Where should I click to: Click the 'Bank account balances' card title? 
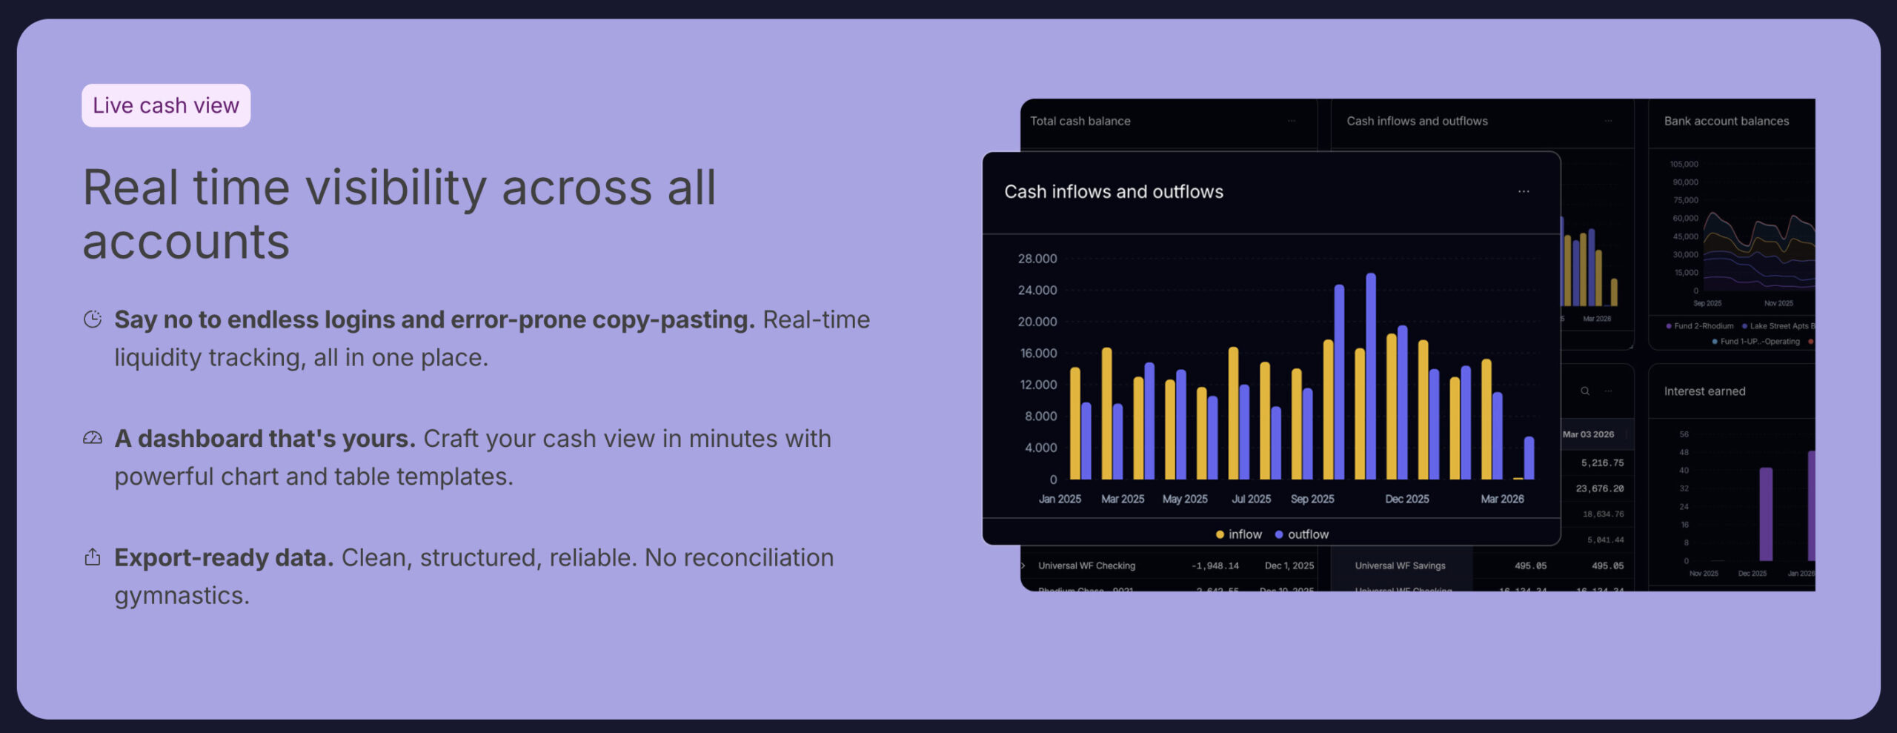[1727, 121]
